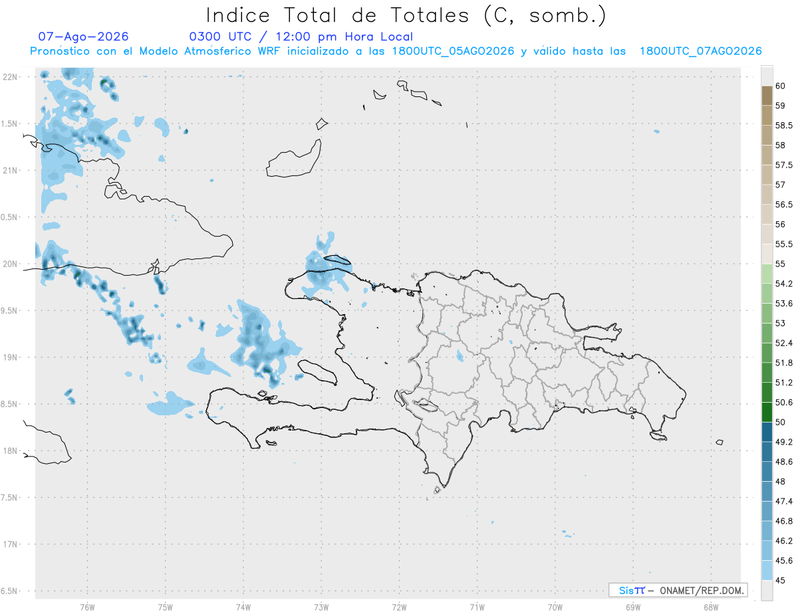The width and height of the screenshot is (798, 616).
Task: Click the '74W' longitude label
Action: [243, 607]
